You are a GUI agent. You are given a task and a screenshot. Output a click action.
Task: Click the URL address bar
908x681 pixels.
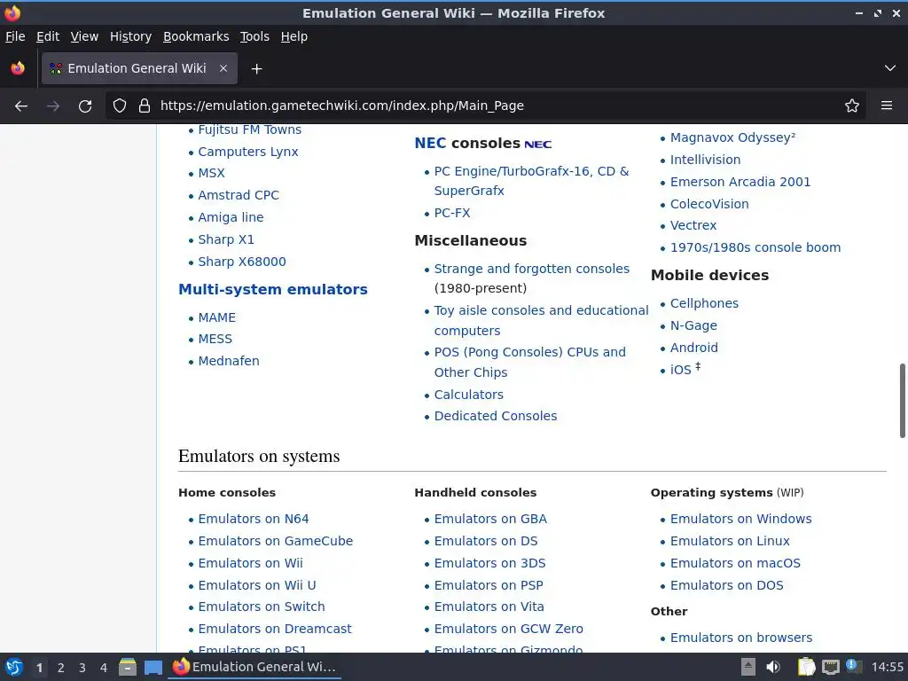point(487,106)
